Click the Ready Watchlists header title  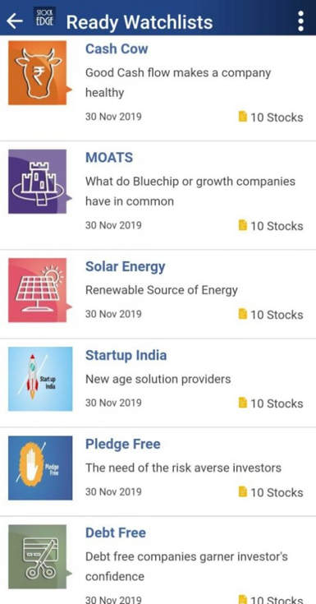pyautogui.click(x=140, y=22)
